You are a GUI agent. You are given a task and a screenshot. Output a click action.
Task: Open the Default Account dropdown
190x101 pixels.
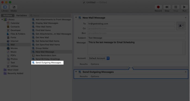(99, 58)
